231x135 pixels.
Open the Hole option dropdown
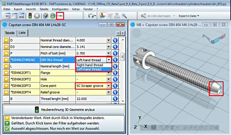pos(109,79)
